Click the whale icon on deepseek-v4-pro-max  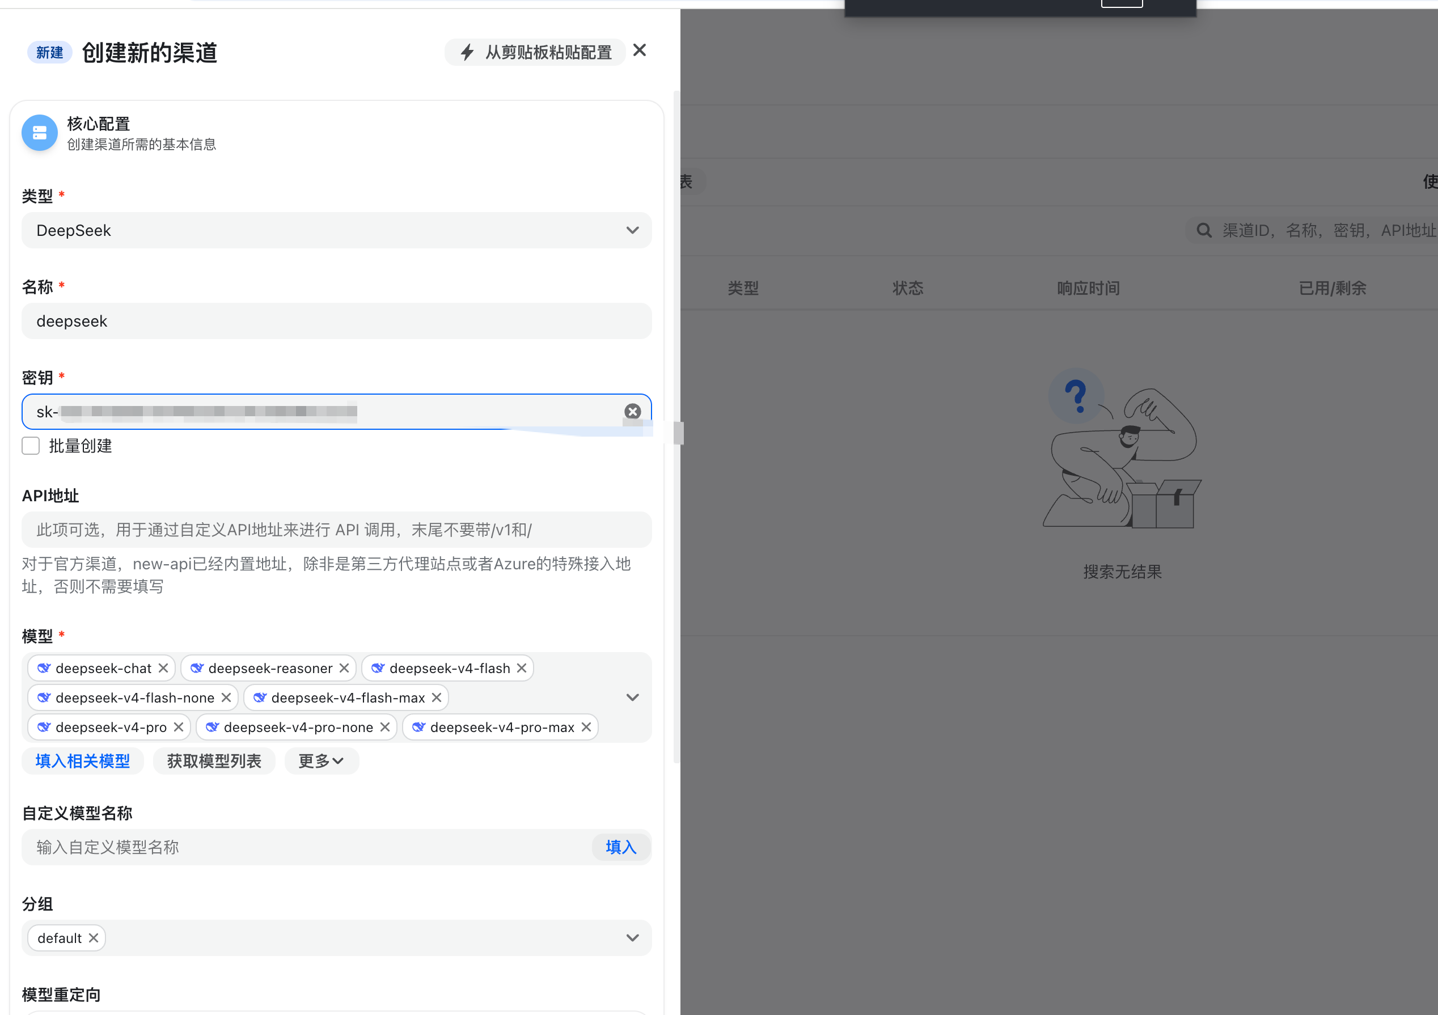pos(419,727)
